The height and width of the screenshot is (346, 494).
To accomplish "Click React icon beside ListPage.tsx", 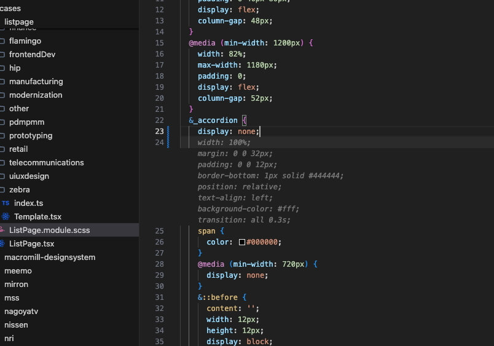I will [2, 243].
